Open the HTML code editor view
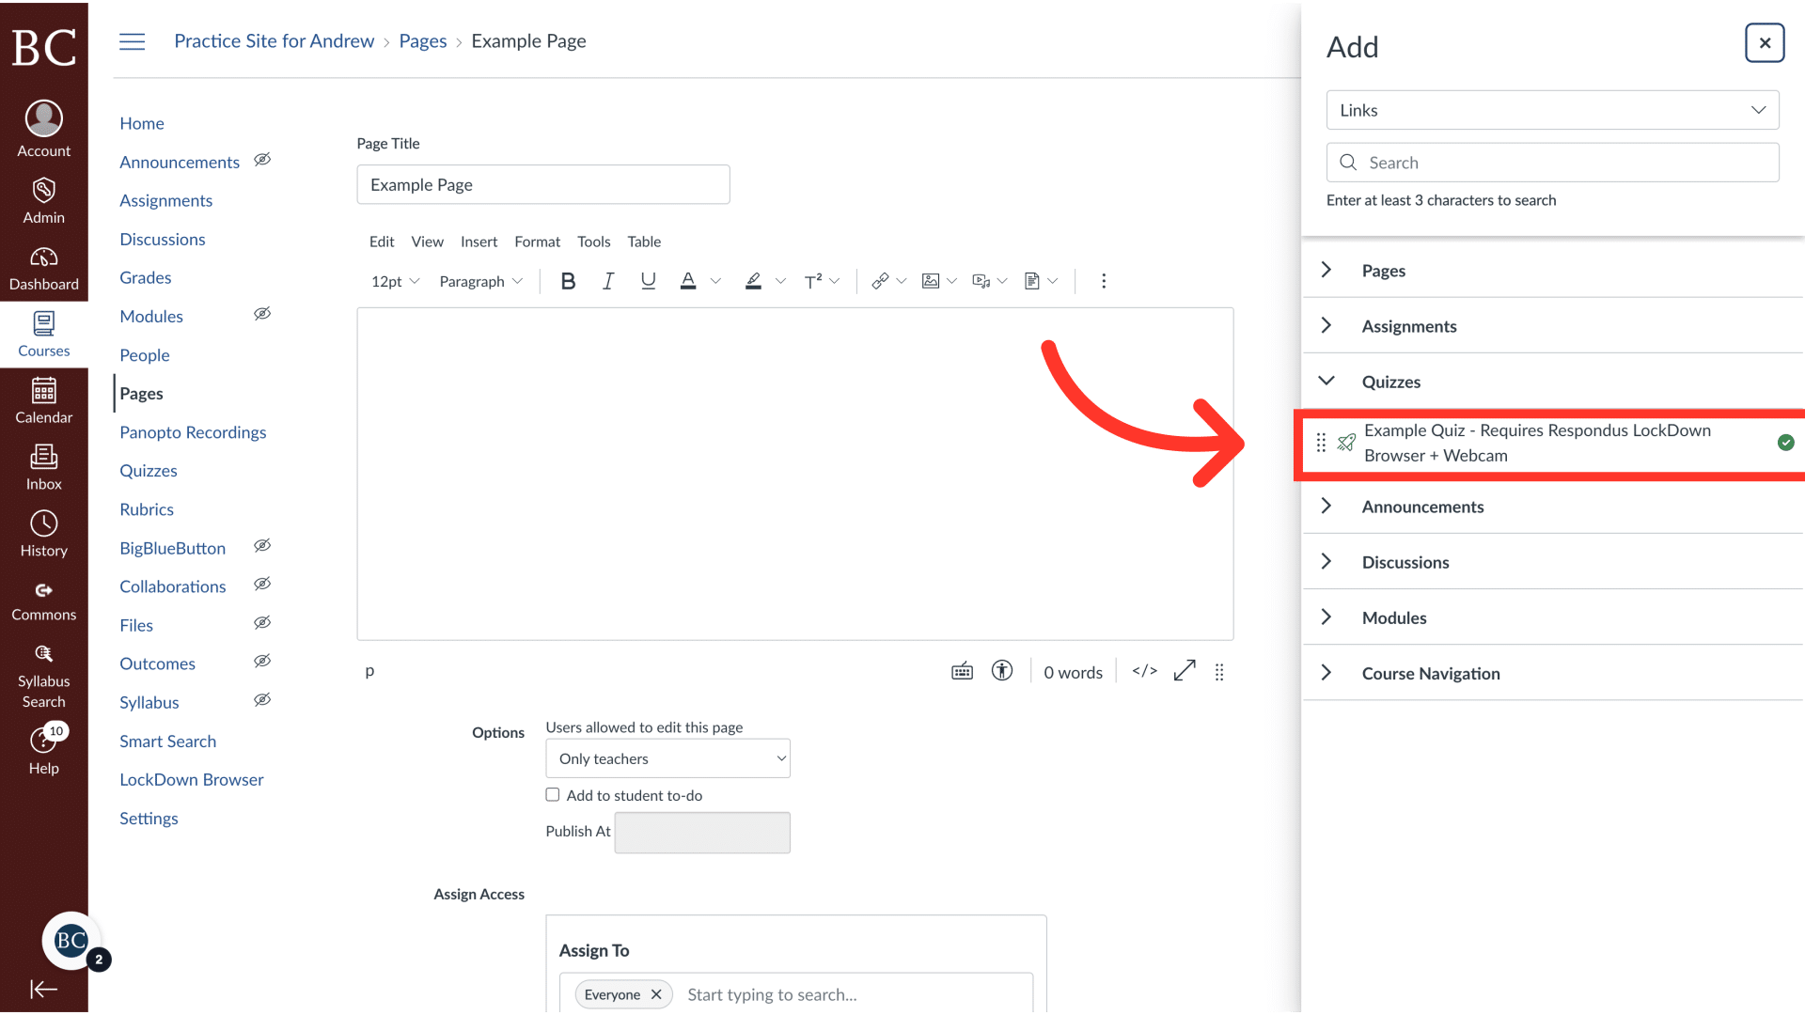Viewport: 1805px width, 1015px height. coord(1143,671)
